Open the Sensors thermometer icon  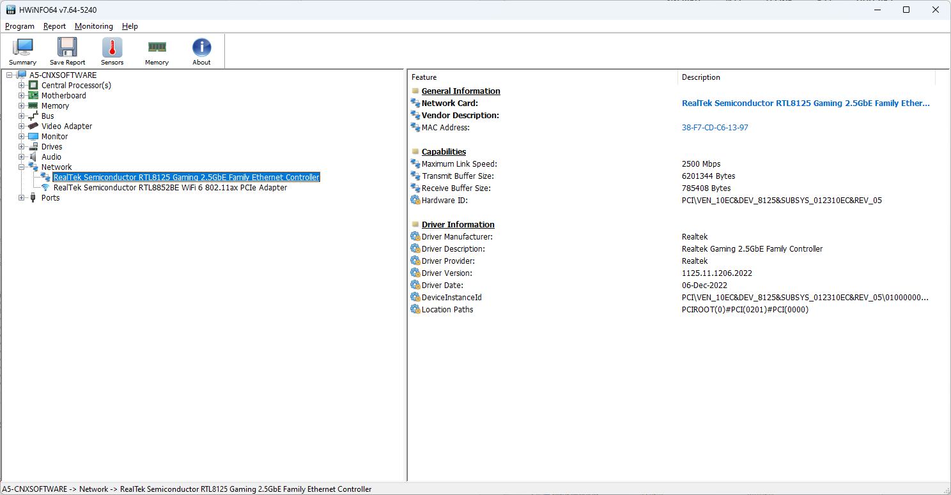tap(112, 47)
